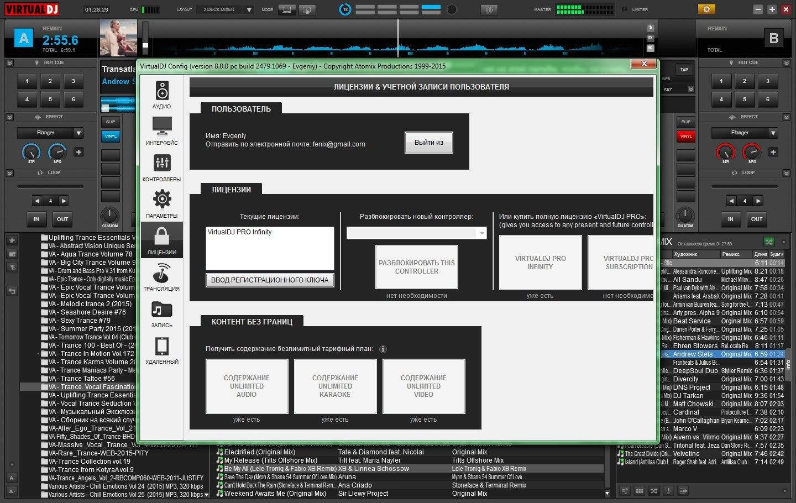Open VA - Trance Tattoe #56 folder
This screenshot has width=796, height=503.
pos(81,379)
